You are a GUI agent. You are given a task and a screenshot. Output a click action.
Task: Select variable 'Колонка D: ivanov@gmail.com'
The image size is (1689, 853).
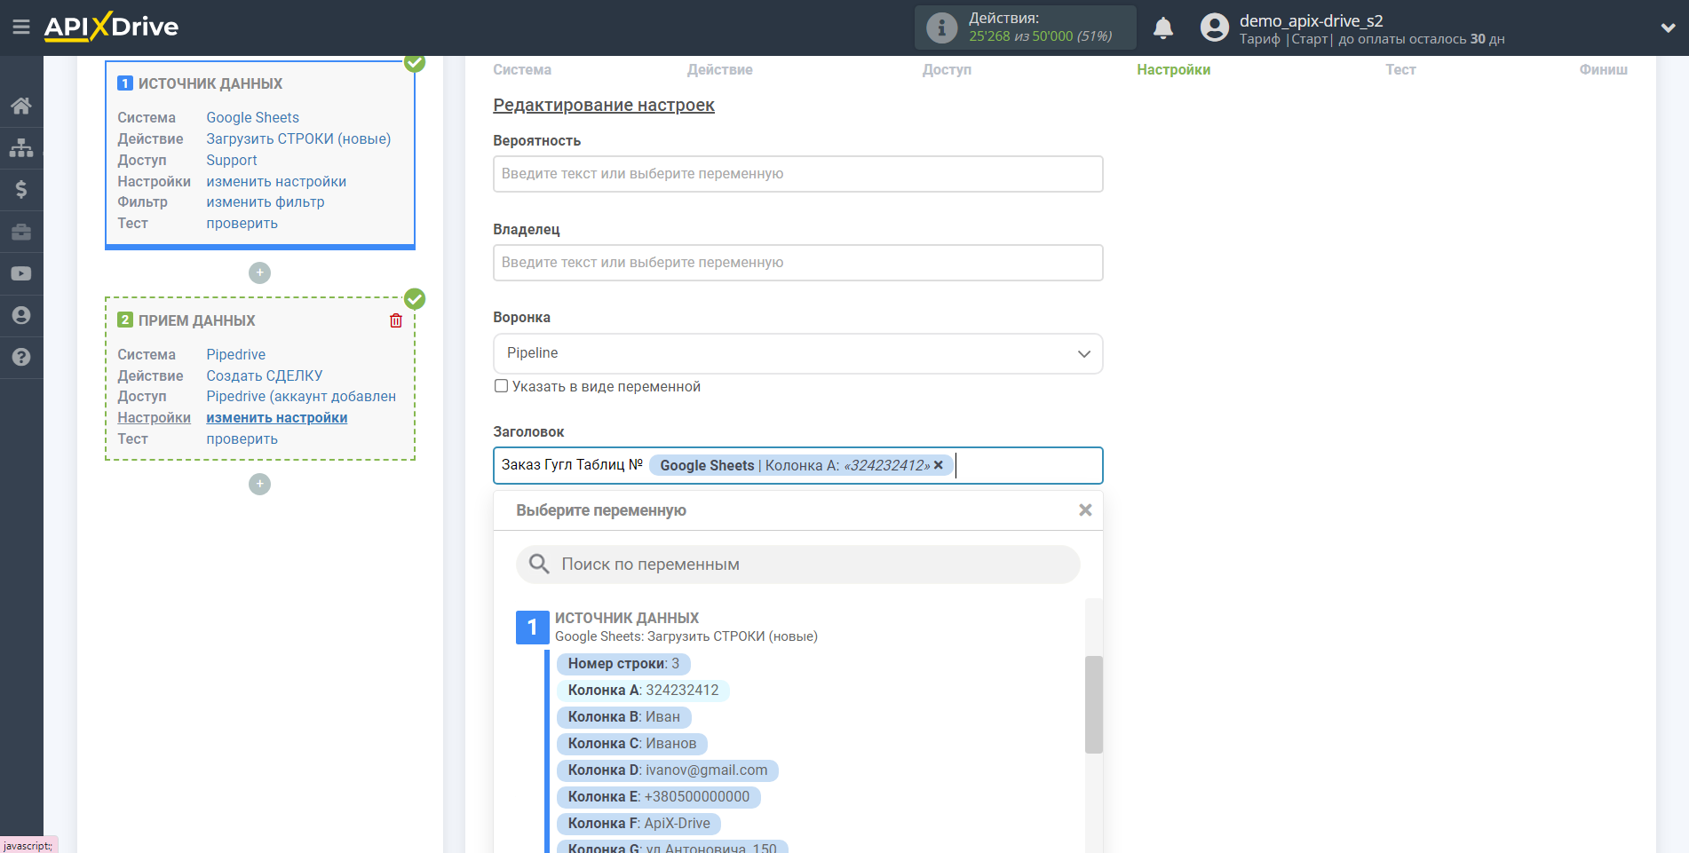click(667, 770)
